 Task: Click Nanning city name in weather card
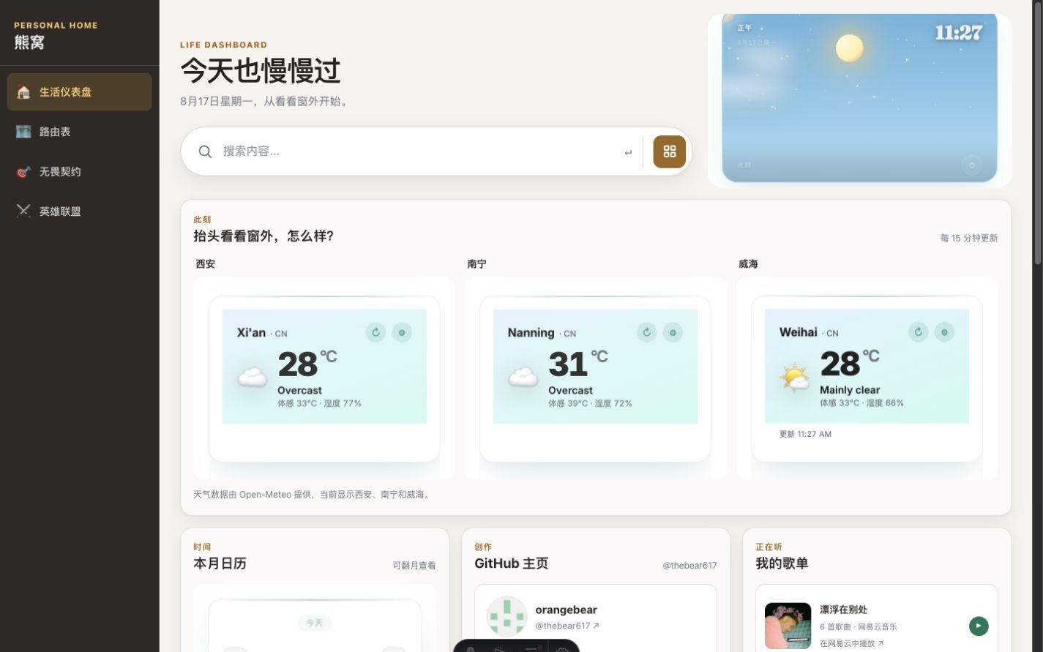[x=531, y=332]
